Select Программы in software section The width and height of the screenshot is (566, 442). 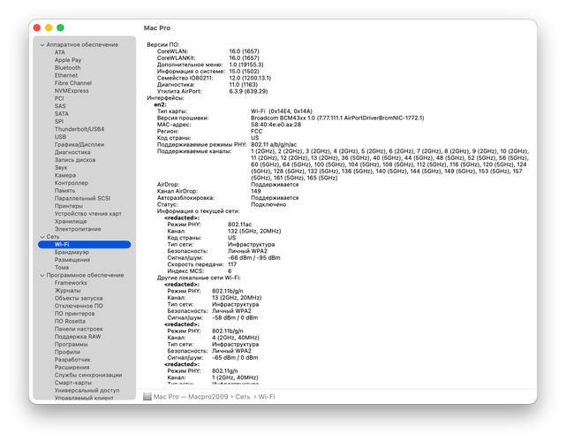pyautogui.click(x=72, y=344)
